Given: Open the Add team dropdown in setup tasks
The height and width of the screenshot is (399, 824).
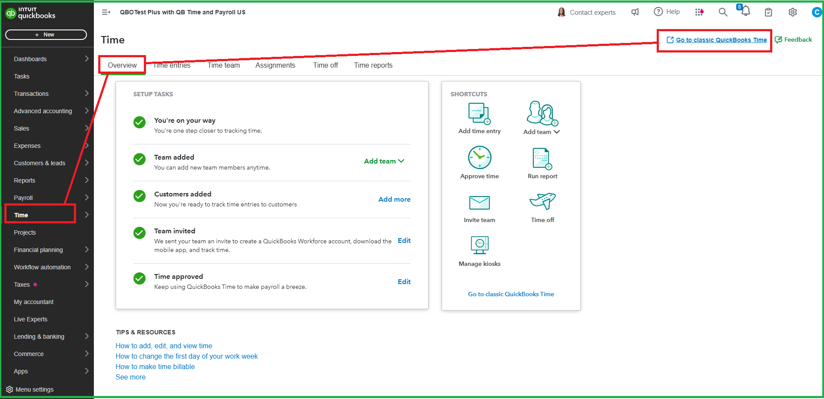Looking at the screenshot, I should [x=384, y=161].
